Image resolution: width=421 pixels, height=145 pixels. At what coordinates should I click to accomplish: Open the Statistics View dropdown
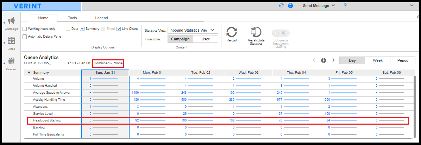tap(193, 30)
